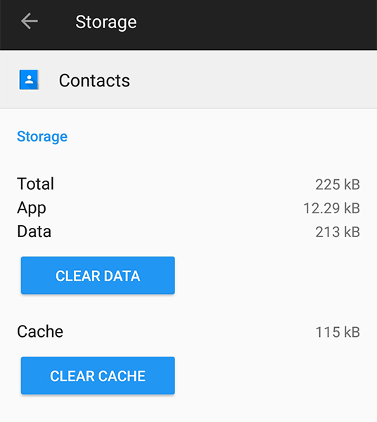Select the 225 kB total size value
Viewport: 377px width, 422px height.
(x=338, y=184)
